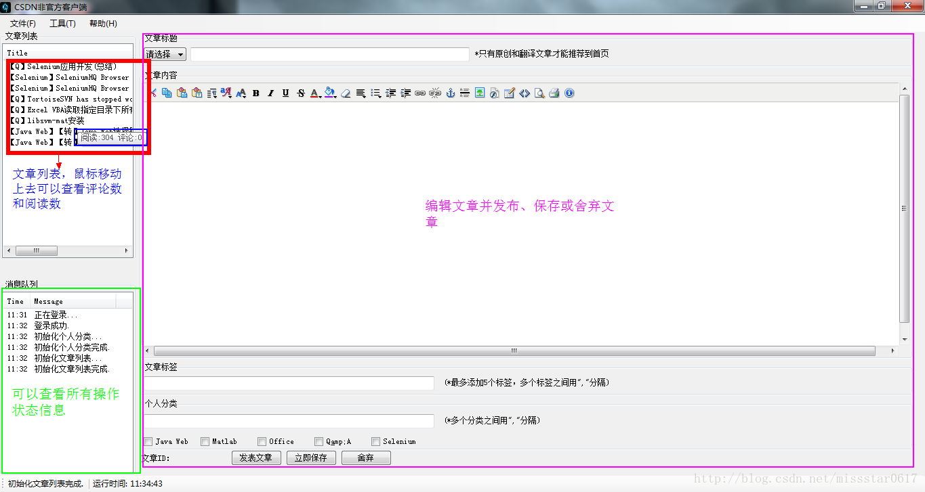Click the insert image icon
Screen dimensions: 925x492
click(x=480, y=93)
